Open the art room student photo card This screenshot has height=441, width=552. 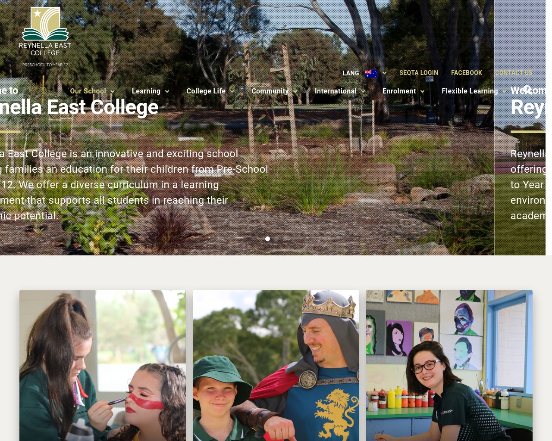[449, 365]
